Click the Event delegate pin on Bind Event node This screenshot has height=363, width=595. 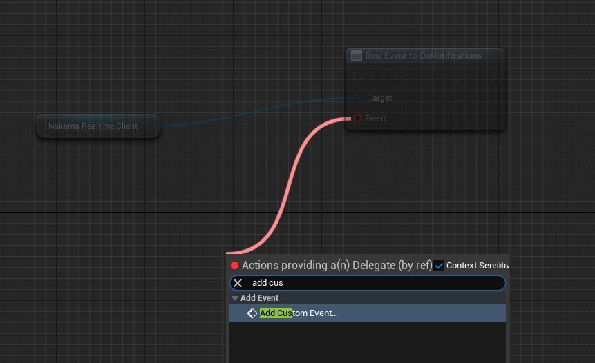[357, 119]
